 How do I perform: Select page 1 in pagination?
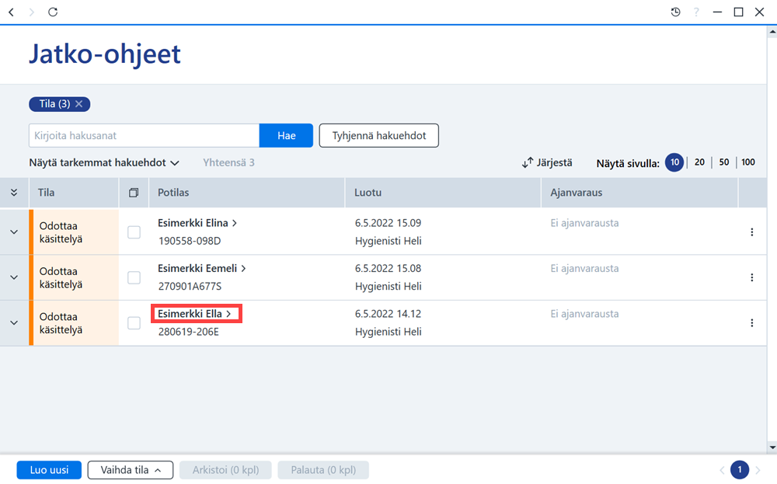(740, 470)
